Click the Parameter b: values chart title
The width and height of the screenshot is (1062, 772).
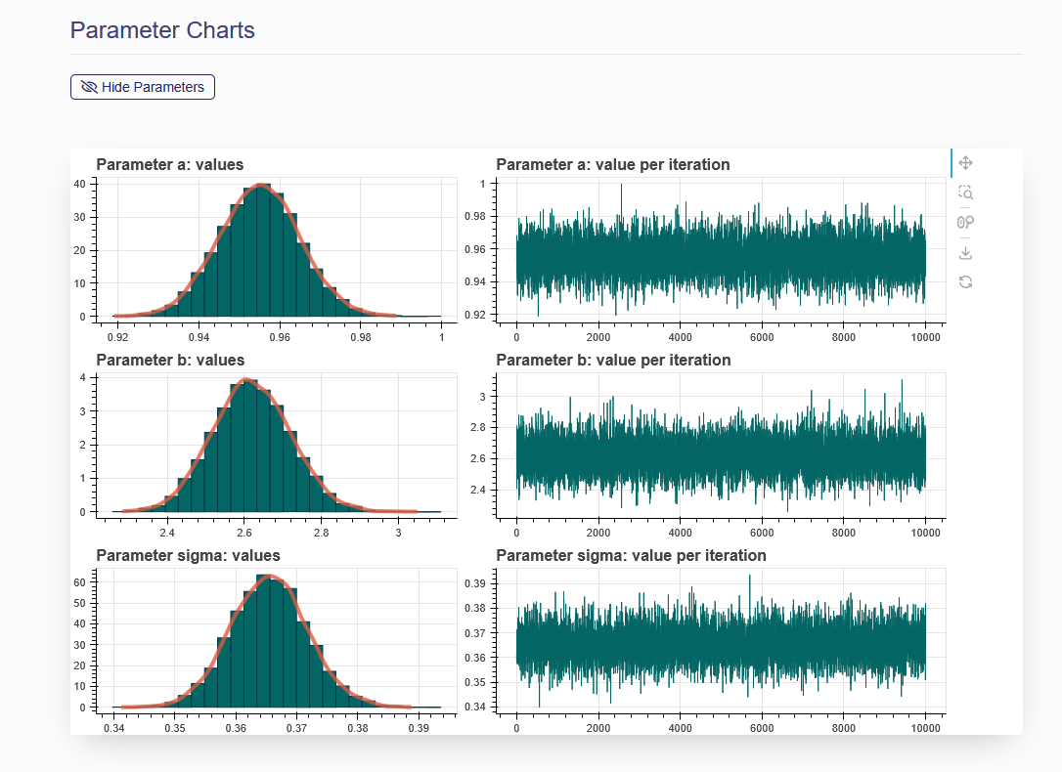point(169,360)
